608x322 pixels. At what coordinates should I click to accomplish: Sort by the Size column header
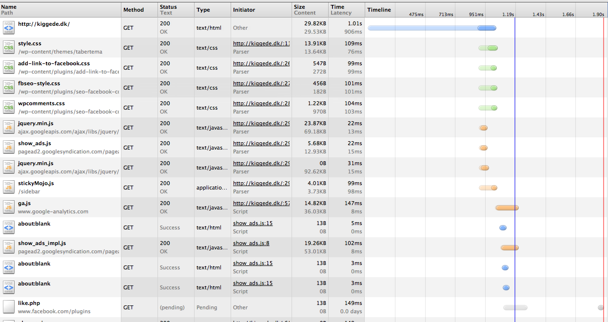click(x=299, y=7)
